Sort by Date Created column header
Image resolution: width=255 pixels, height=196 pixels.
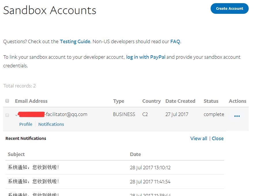(180, 101)
